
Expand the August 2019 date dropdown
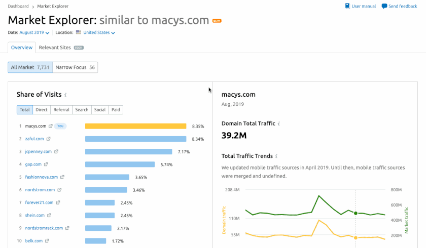pyautogui.click(x=34, y=33)
